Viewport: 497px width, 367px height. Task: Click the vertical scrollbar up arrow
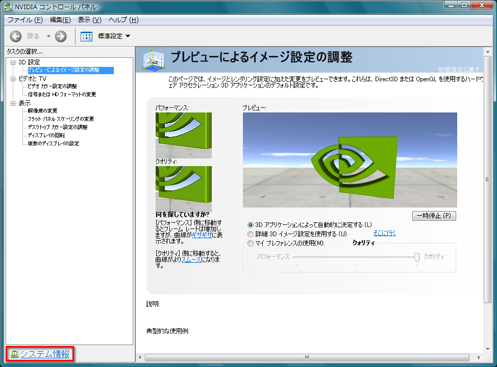coord(487,52)
